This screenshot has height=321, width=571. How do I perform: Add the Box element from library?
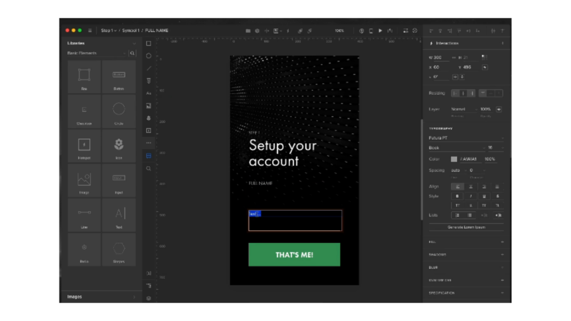(84, 77)
